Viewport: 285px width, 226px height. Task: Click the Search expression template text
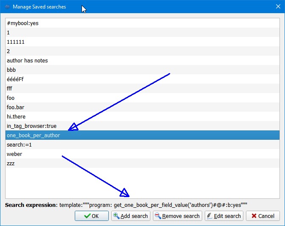[153, 205]
